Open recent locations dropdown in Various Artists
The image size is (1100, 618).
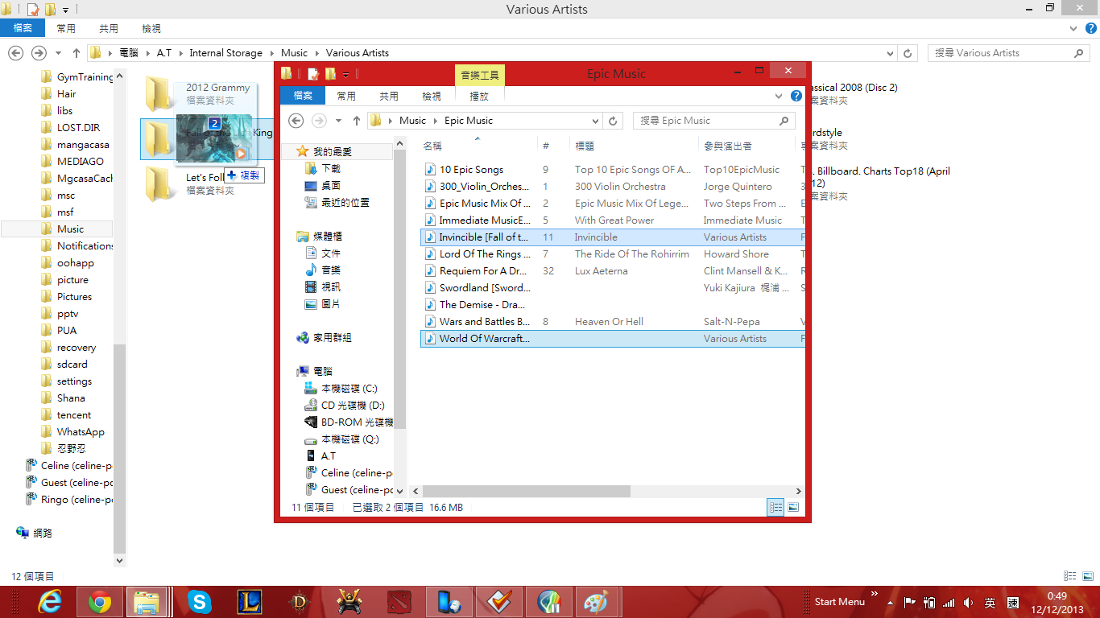pyautogui.click(x=58, y=53)
